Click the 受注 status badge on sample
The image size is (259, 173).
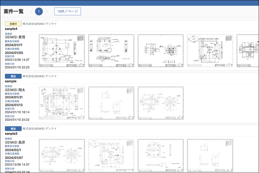pos(13,76)
